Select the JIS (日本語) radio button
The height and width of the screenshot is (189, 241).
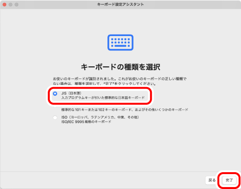[55, 93]
